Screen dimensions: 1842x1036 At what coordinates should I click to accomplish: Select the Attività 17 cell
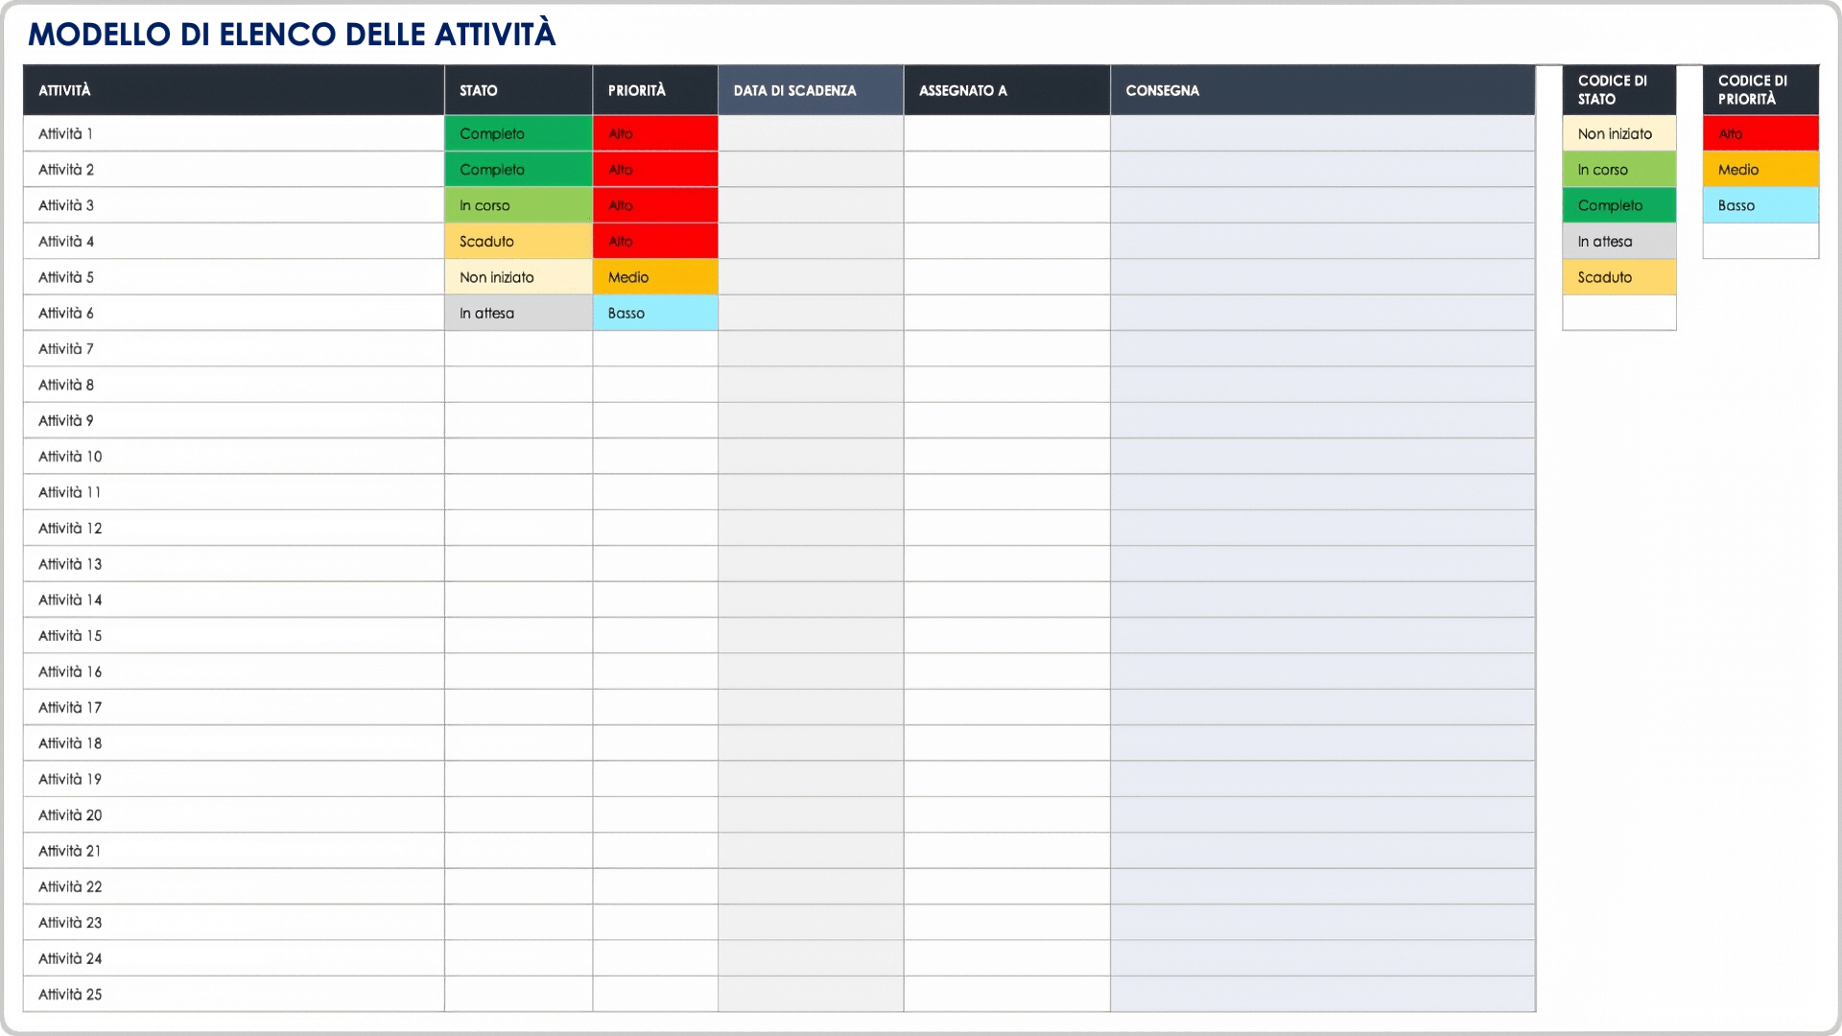(233, 708)
